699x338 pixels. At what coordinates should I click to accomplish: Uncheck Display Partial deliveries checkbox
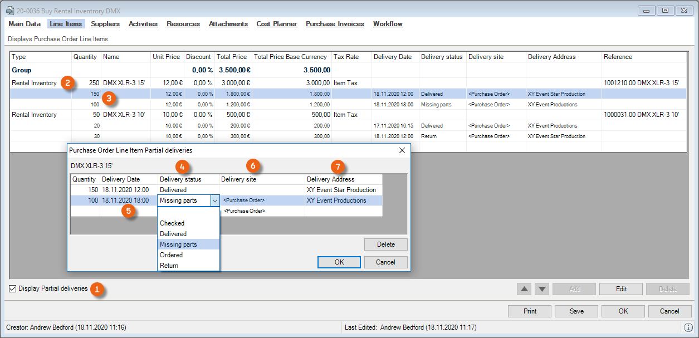click(x=13, y=288)
